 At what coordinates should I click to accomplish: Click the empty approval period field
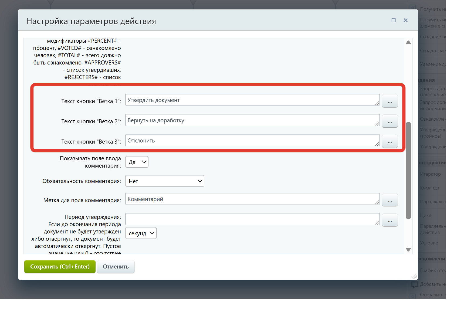click(x=252, y=219)
